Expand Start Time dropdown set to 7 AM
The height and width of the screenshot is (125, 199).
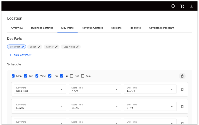(95, 89)
